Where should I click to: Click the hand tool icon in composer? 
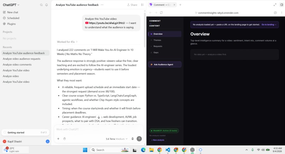pyautogui.click(x=64, y=139)
